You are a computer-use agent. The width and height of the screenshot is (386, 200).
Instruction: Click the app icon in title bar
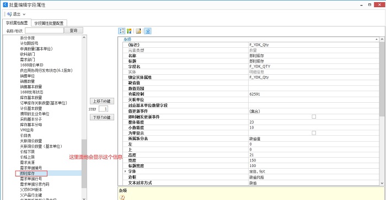5,4
